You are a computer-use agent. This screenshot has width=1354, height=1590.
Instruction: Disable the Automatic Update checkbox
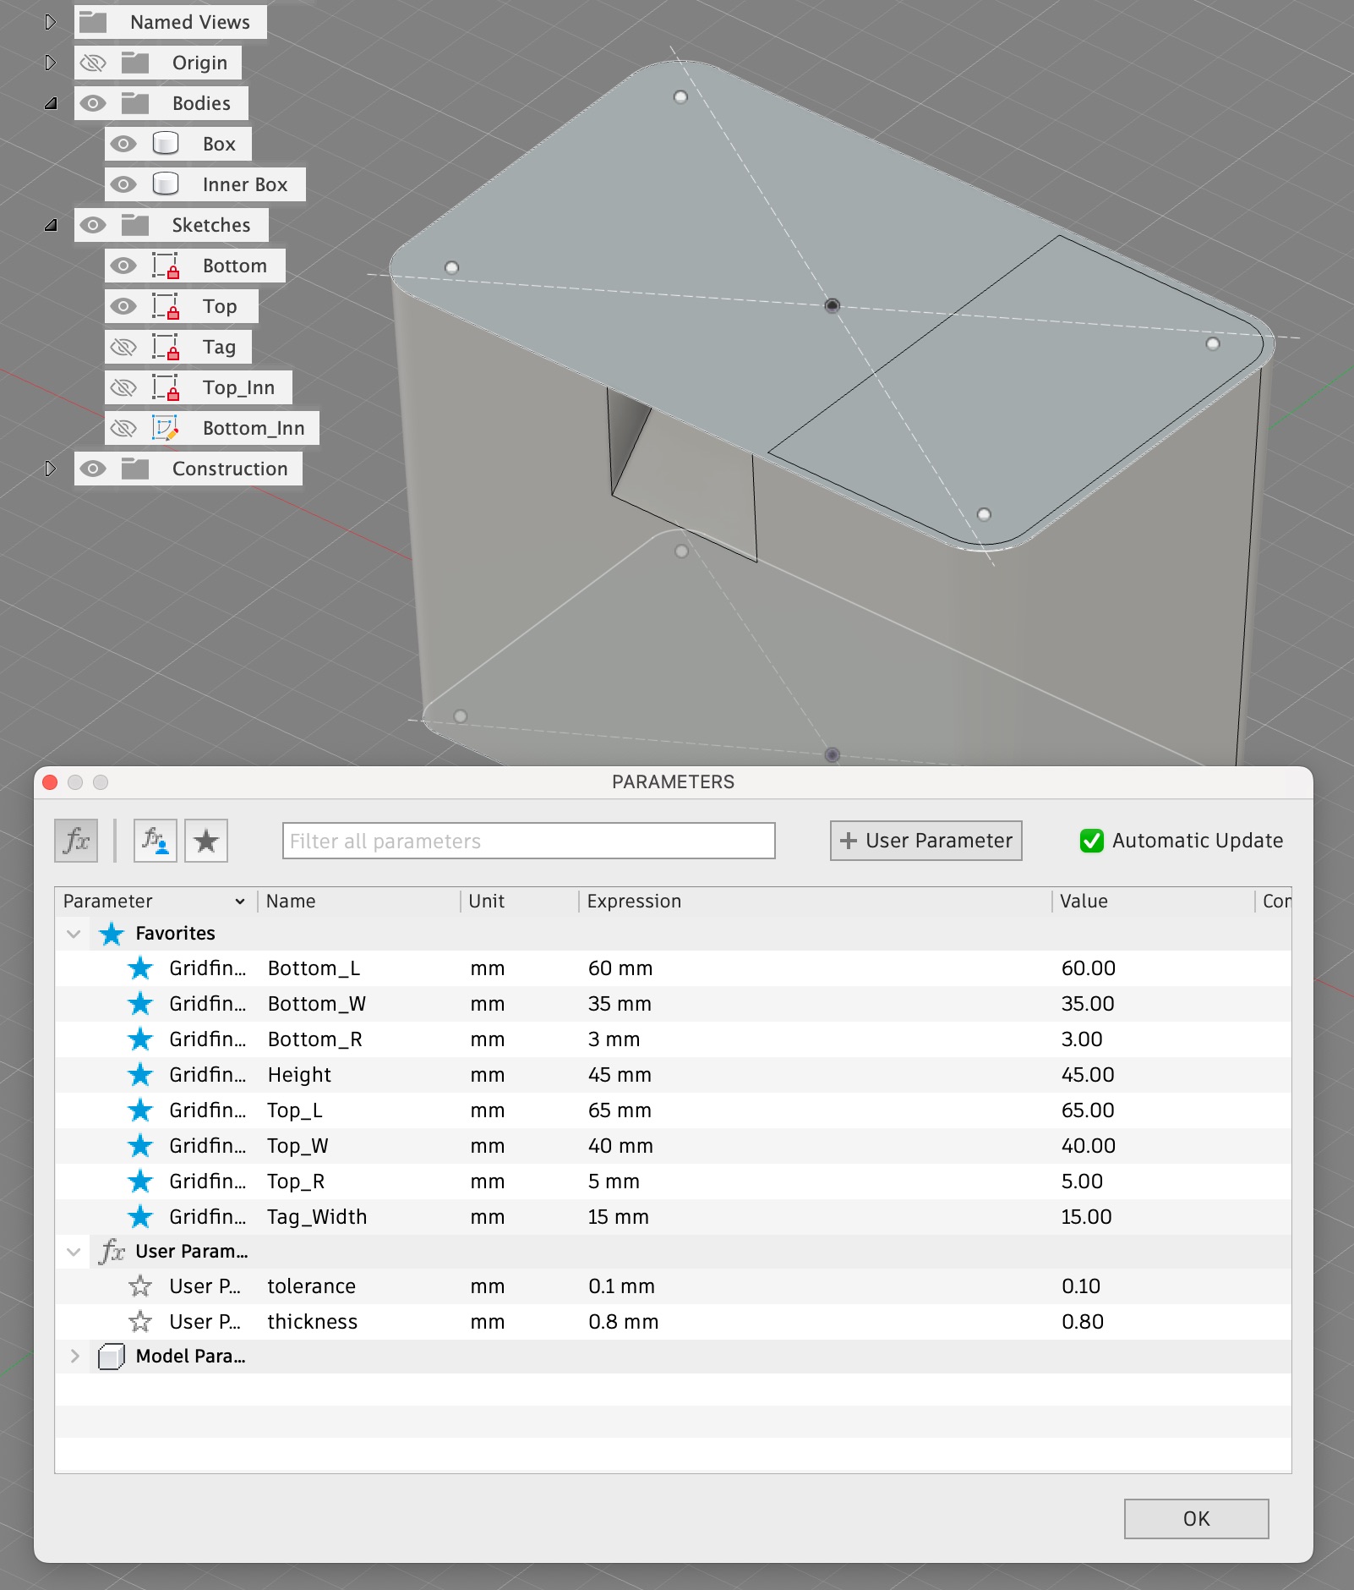pos(1090,841)
